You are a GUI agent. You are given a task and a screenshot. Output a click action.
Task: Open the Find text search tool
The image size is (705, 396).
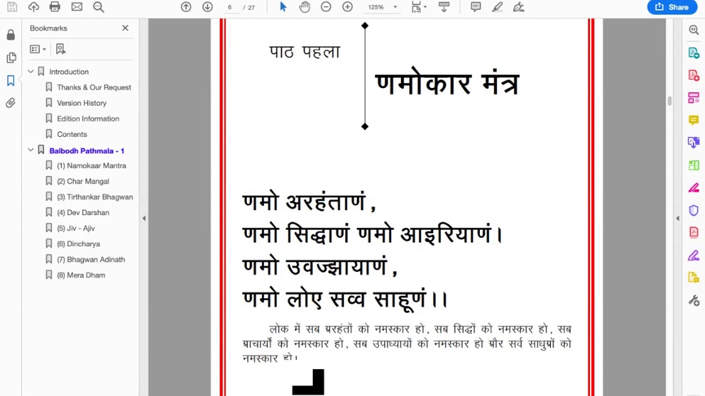(99, 7)
